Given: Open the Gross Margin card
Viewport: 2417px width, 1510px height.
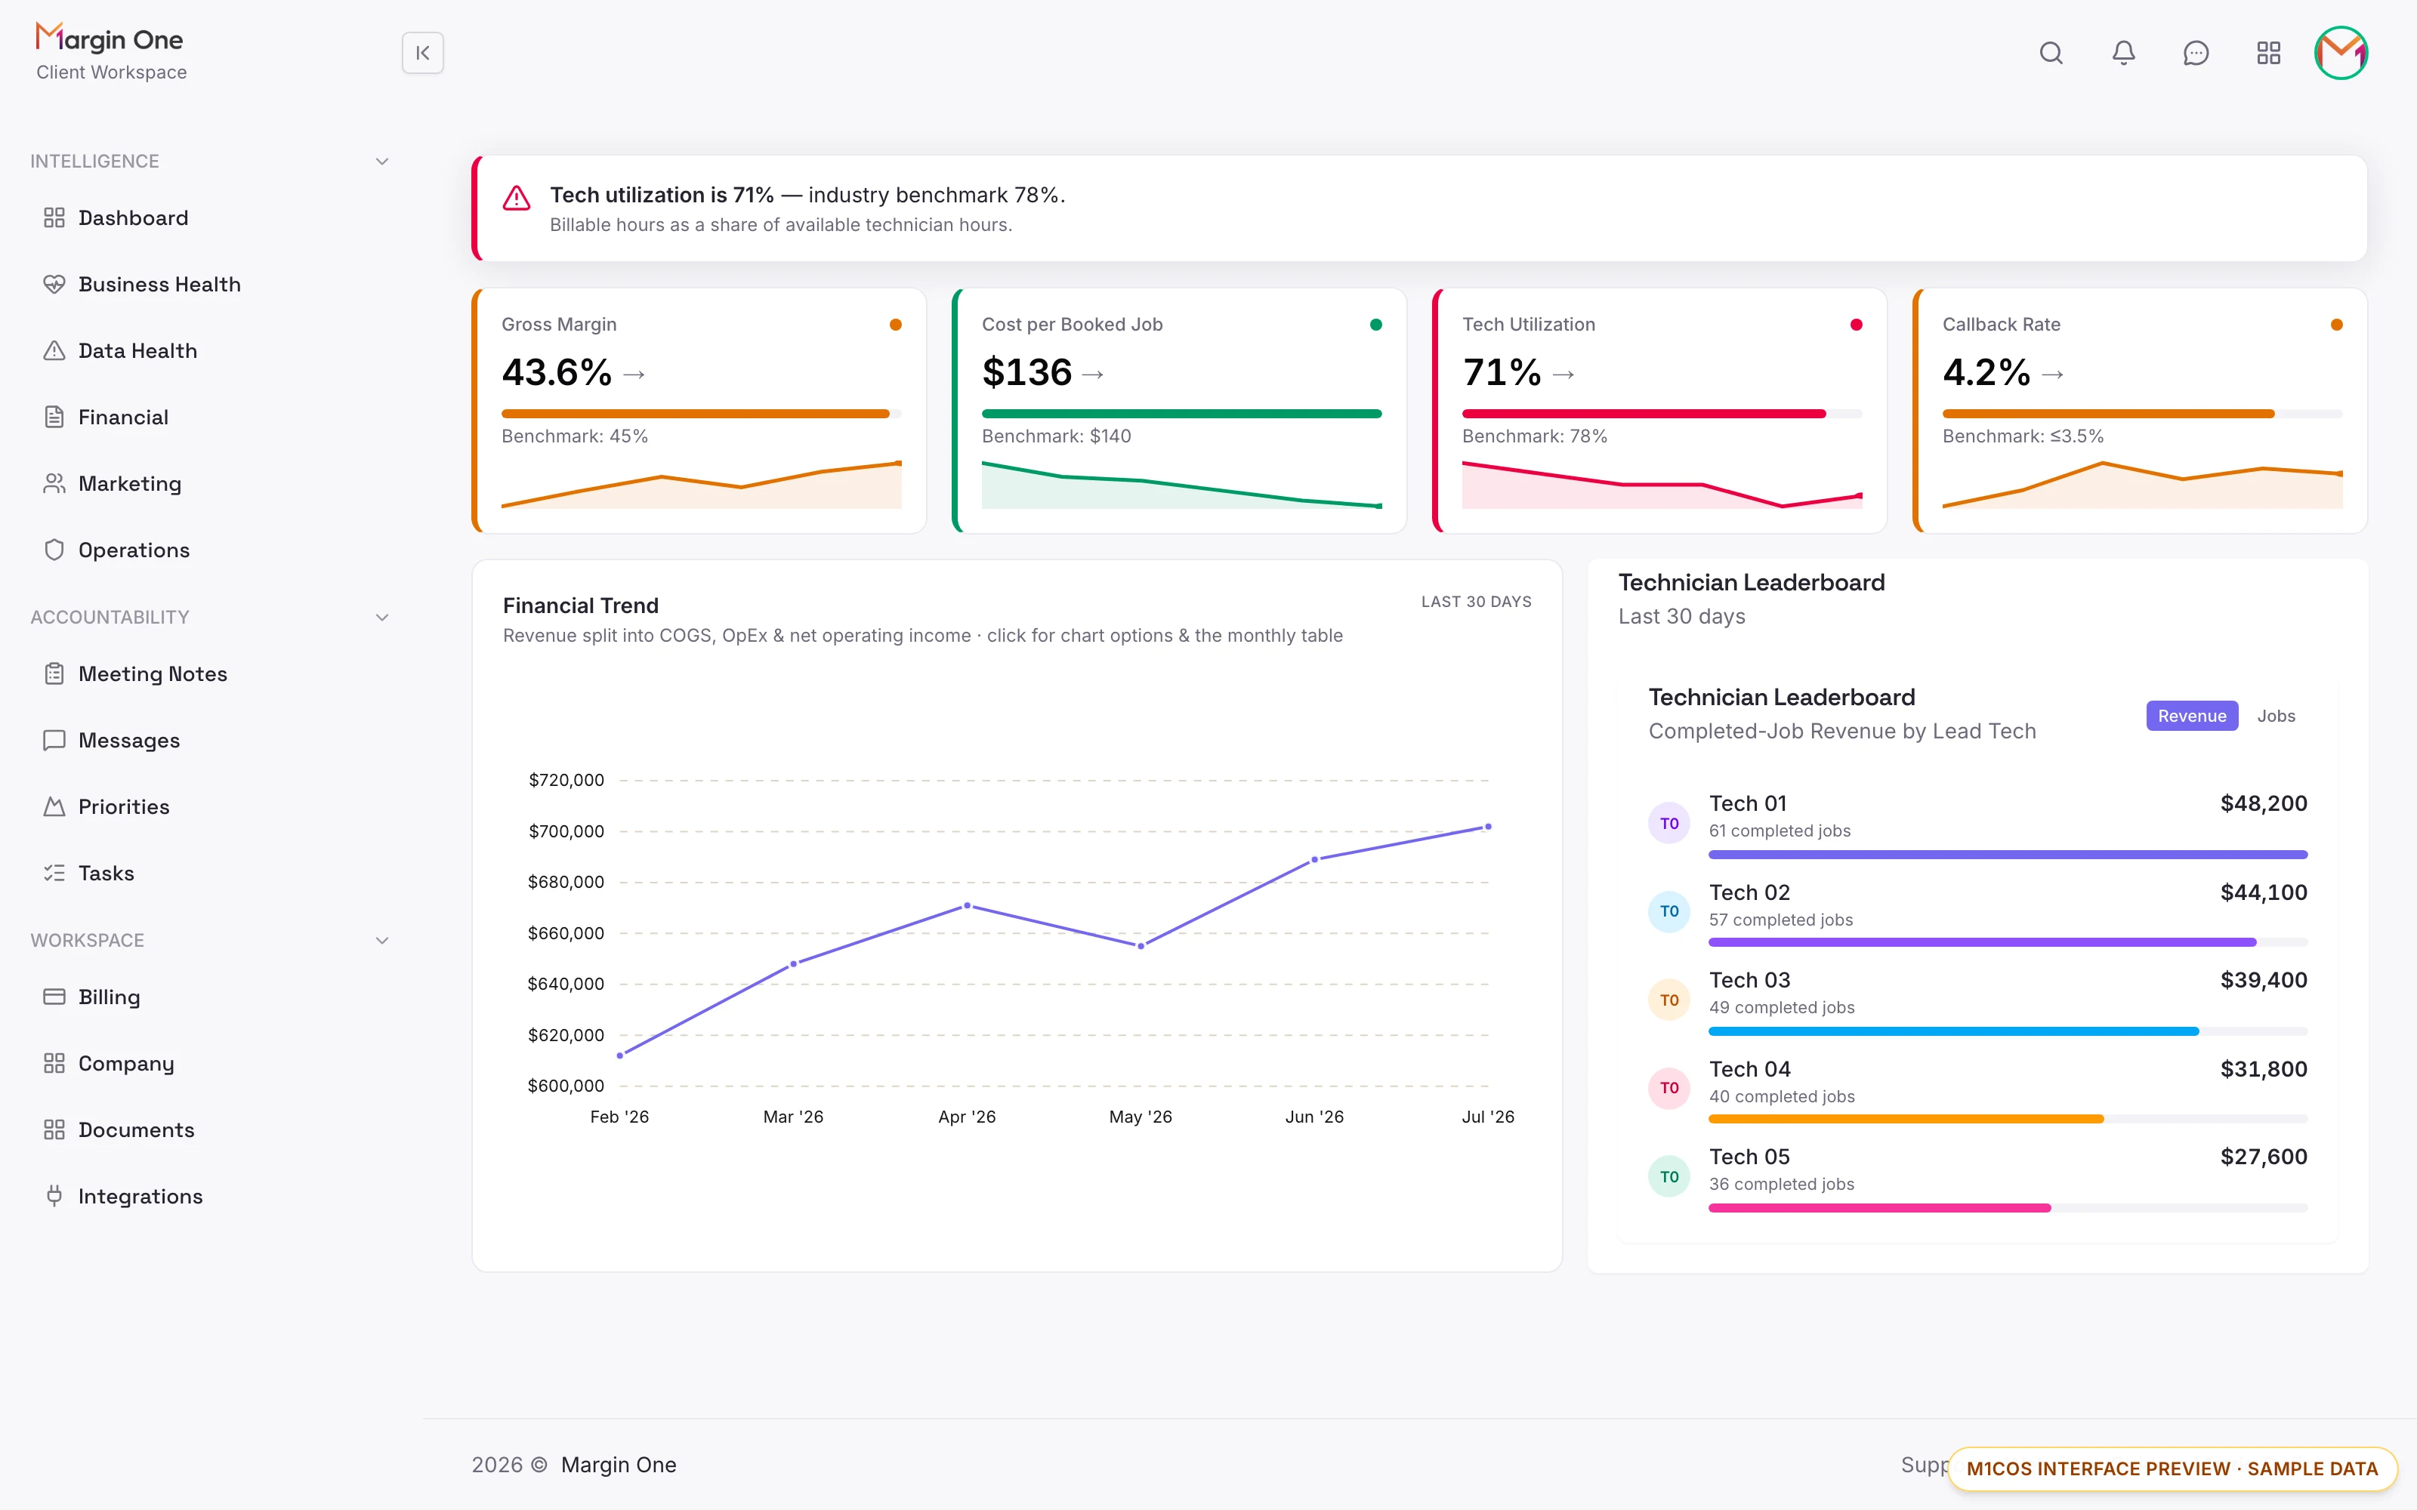Looking at the screenshot, I should tap(699, 411).
